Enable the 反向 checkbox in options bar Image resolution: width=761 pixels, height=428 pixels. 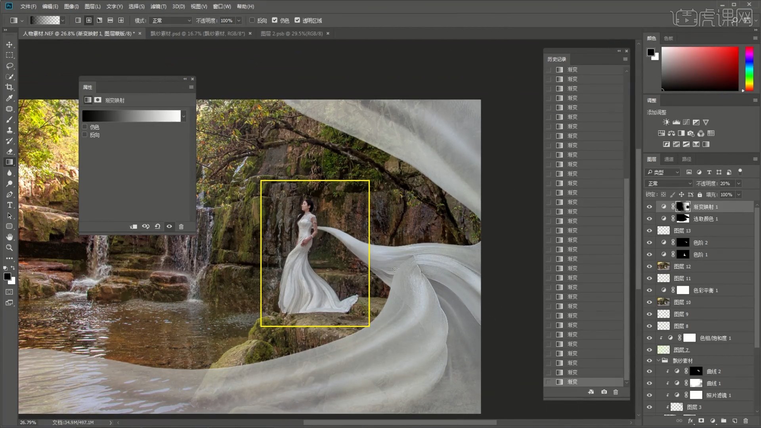252,20
